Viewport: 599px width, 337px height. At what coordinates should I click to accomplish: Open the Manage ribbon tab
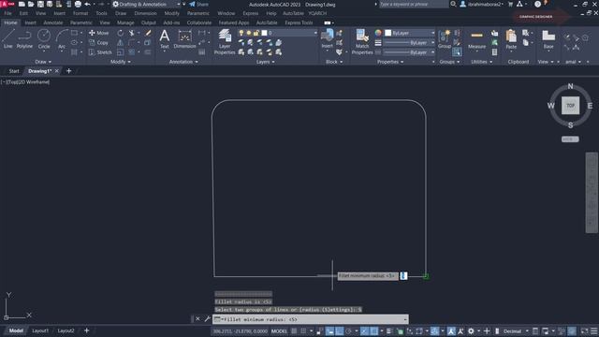(x=125, y=22)
